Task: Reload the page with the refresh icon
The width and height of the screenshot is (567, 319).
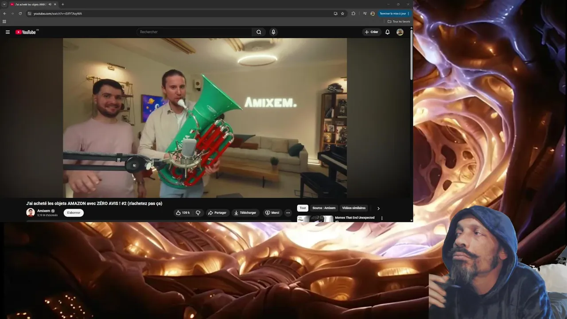Action: (x=20, y=13)
